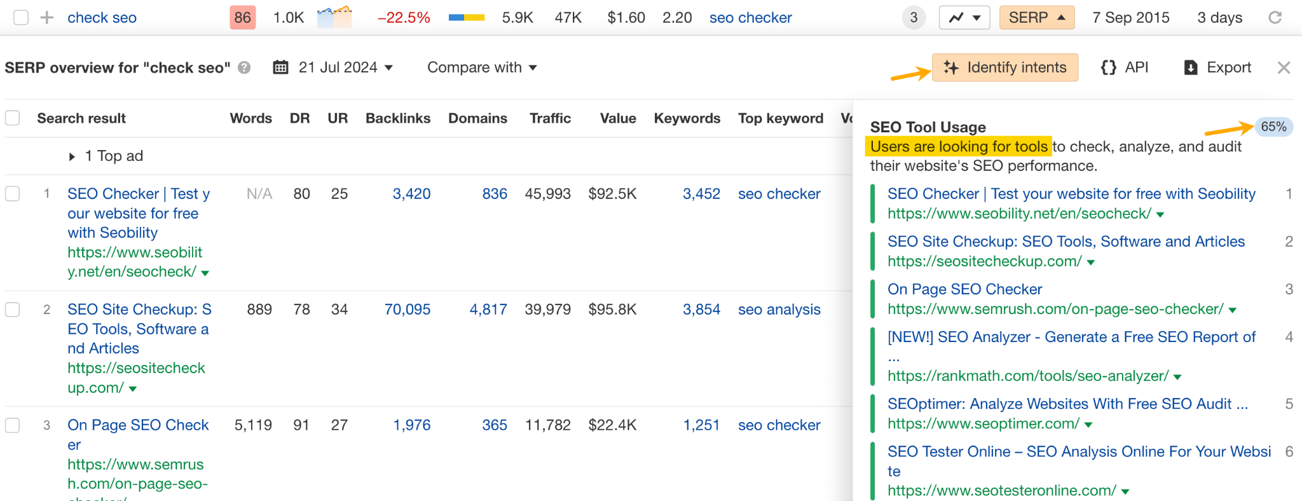Image resolution: width=1302 pixels, height=501 pixels.
Task: Click the help icon next to SERP overview
Action: click(244, 67)
